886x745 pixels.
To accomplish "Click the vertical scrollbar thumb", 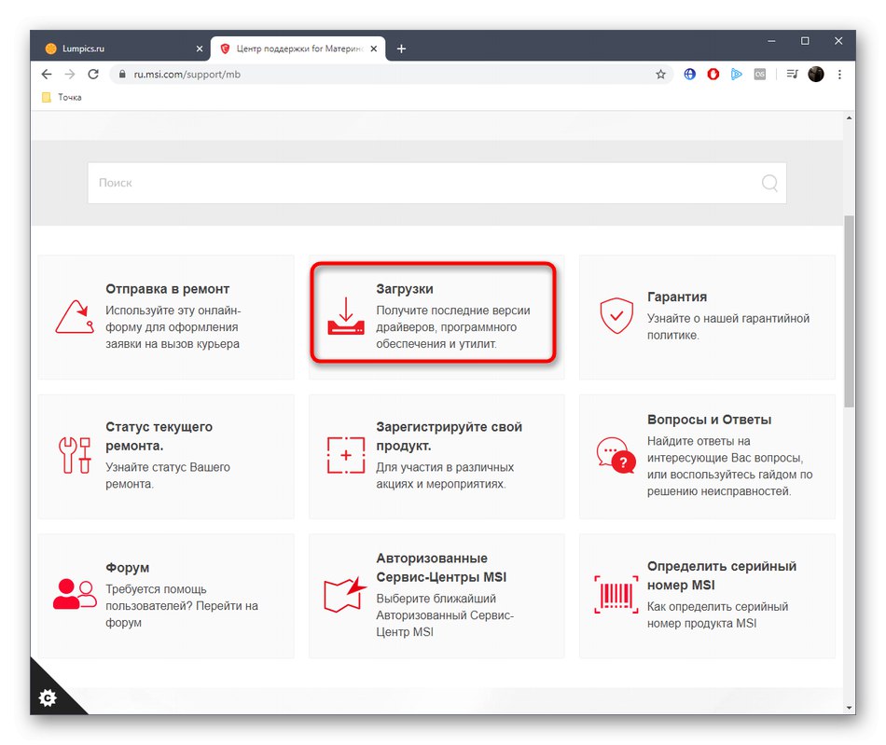I will 849,310.
